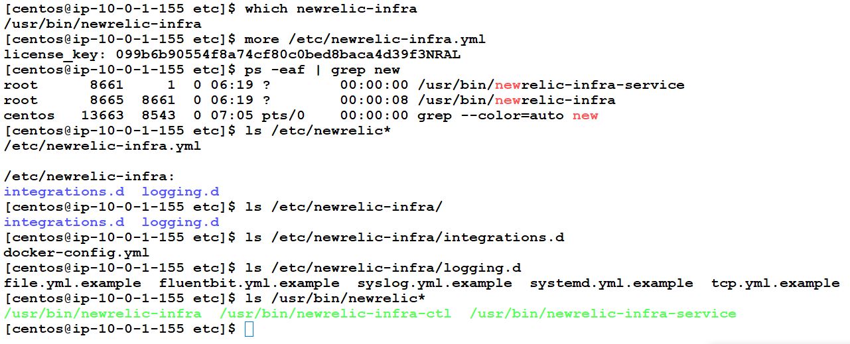Image resolution: width=850 pixels, height=344 pixels.
Task: Click the terminal cursor at the last prompt
Action: coord(249,329)
